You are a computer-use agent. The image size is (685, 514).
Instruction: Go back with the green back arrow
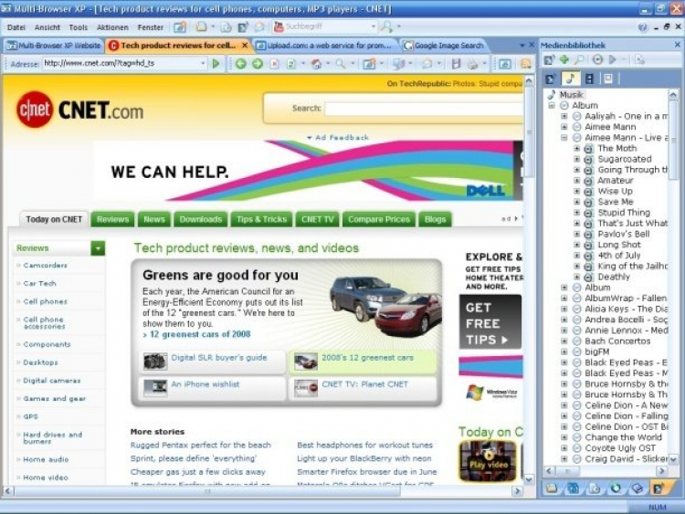[x=241, y=64]
